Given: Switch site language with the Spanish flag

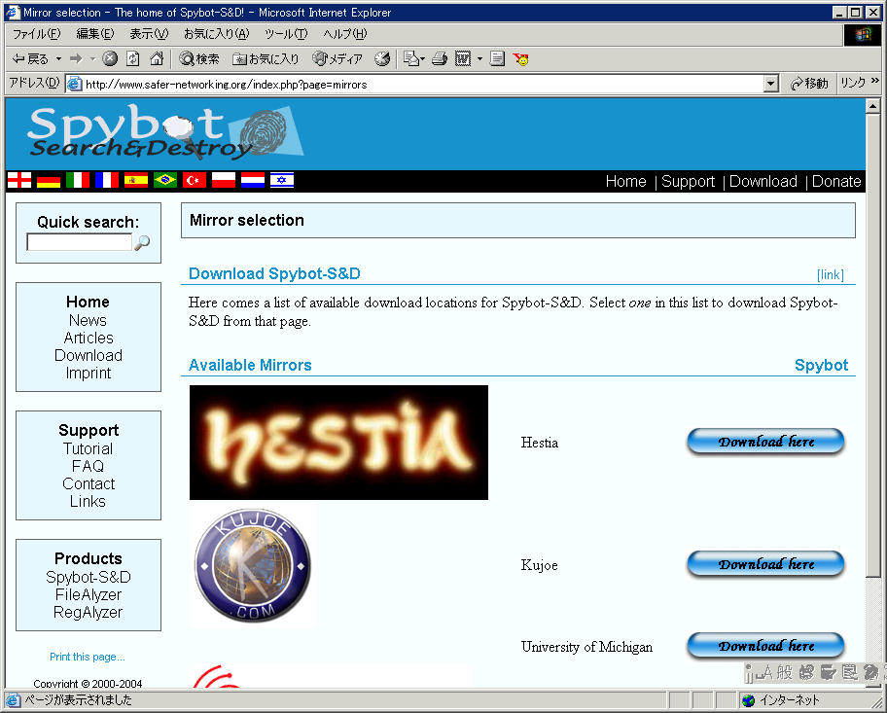Looking at the screenshot, I should click(x=136, y=181).
